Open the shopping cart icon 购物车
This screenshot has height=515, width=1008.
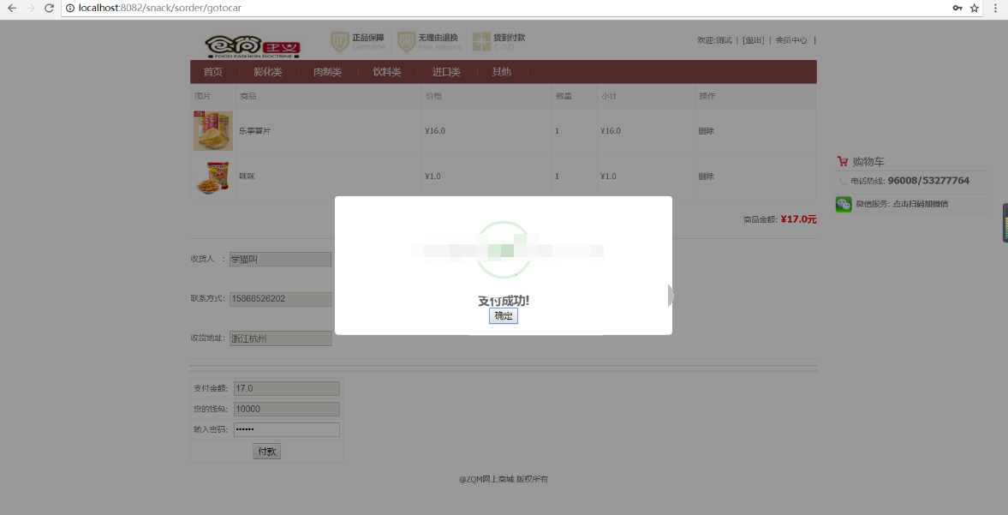843,161
